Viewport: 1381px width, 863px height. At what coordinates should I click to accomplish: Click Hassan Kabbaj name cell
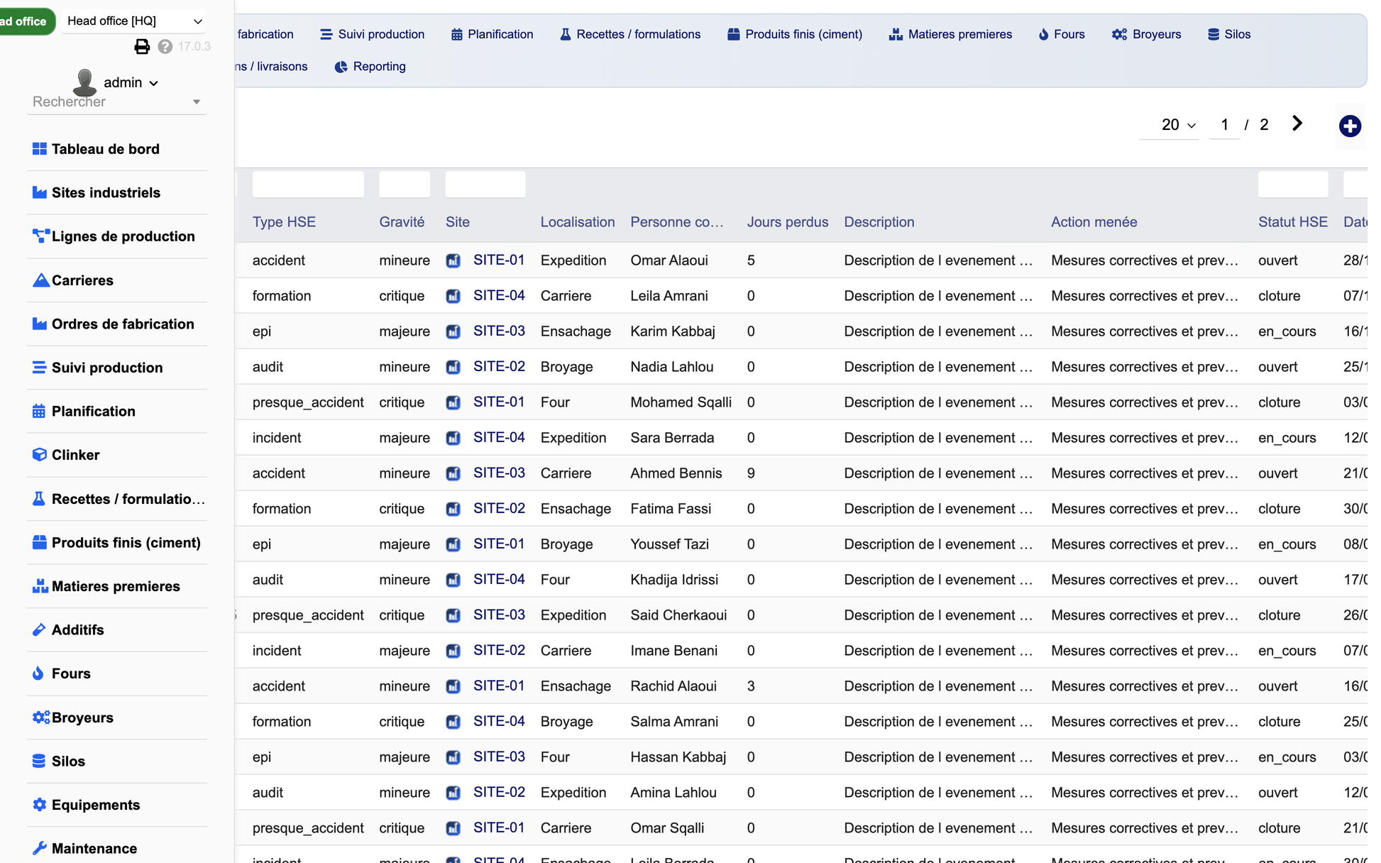click(678, 757)
